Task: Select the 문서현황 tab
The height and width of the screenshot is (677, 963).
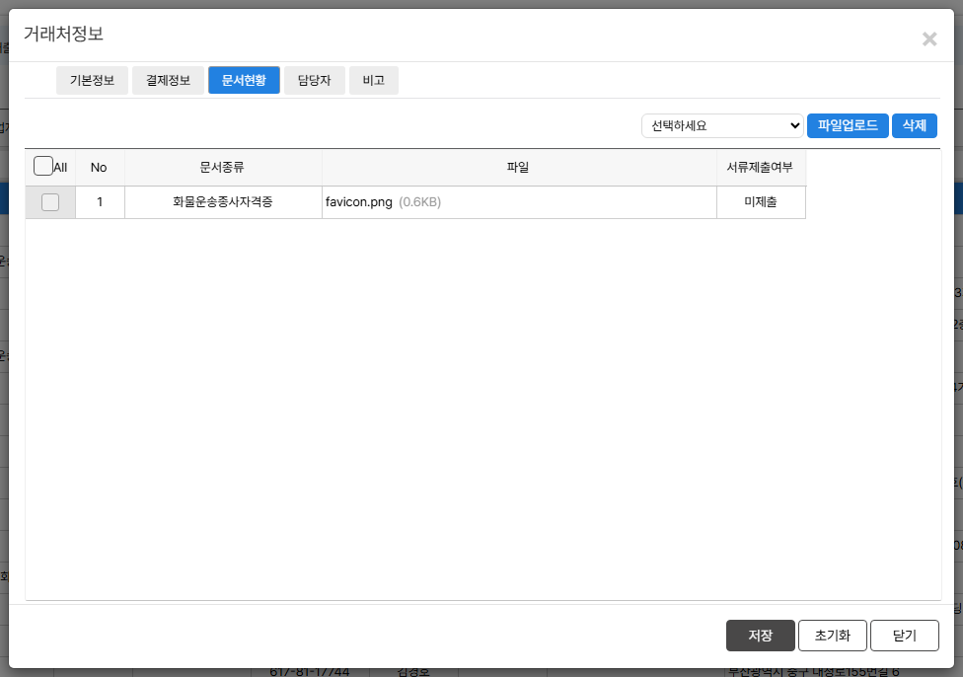Action: pyautogui.click(x=244, y=81)
